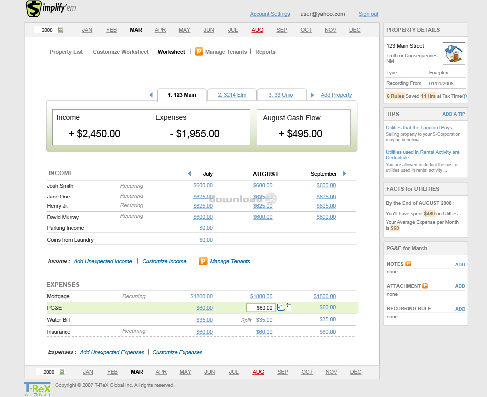Click PG&E split details icon
This screenshot has width=487, height=397.
(281, 307)
